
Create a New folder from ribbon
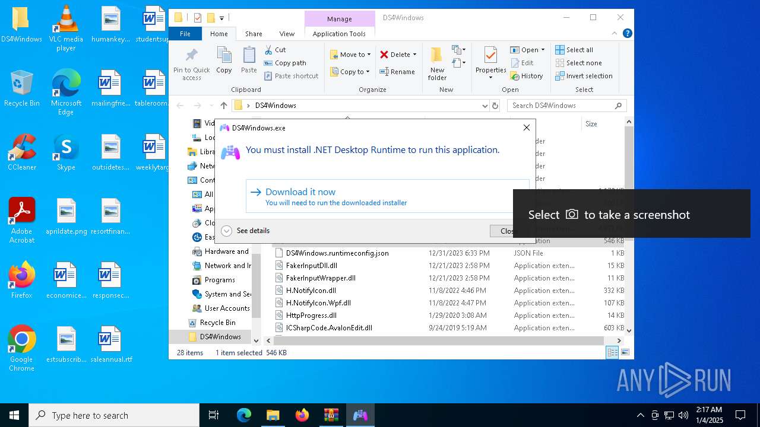tap(437, 64)
